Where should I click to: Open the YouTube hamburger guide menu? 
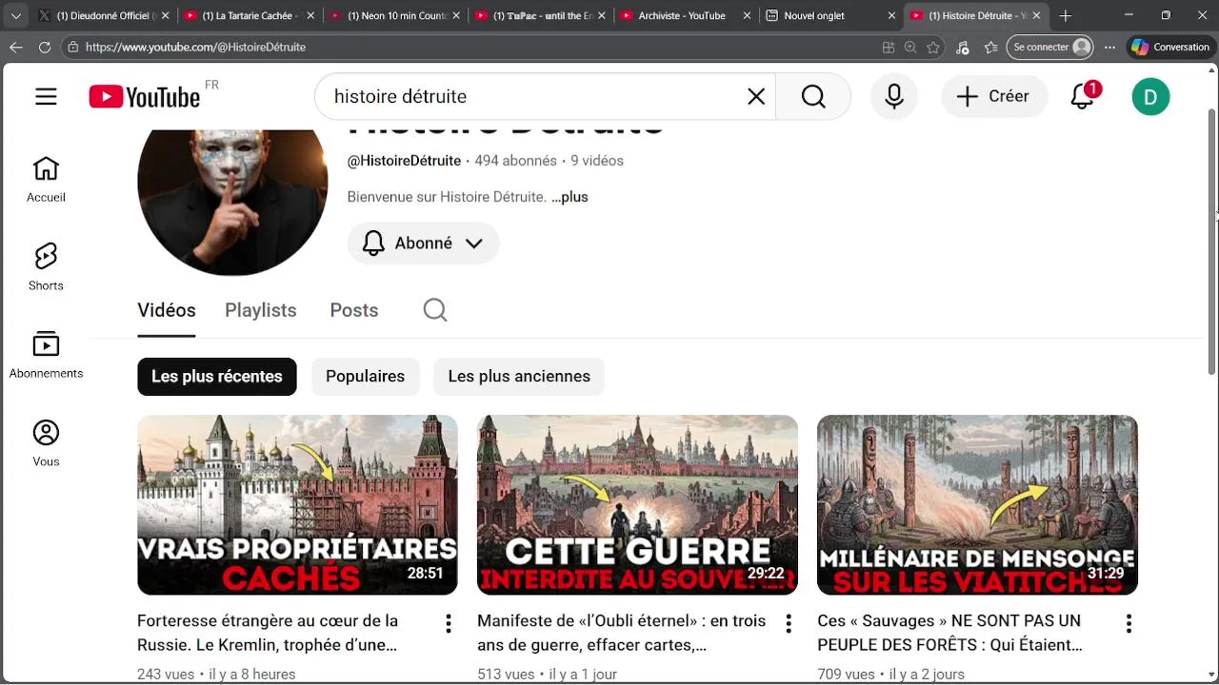46,96
